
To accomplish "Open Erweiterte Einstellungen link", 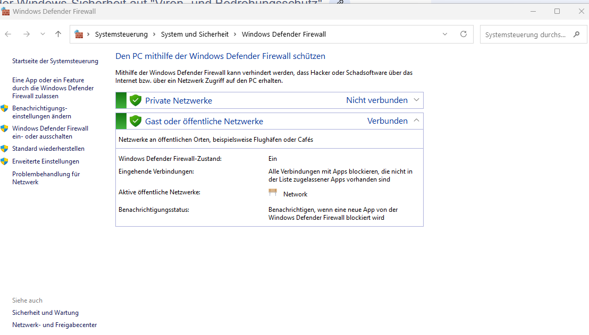I will 46,161.
